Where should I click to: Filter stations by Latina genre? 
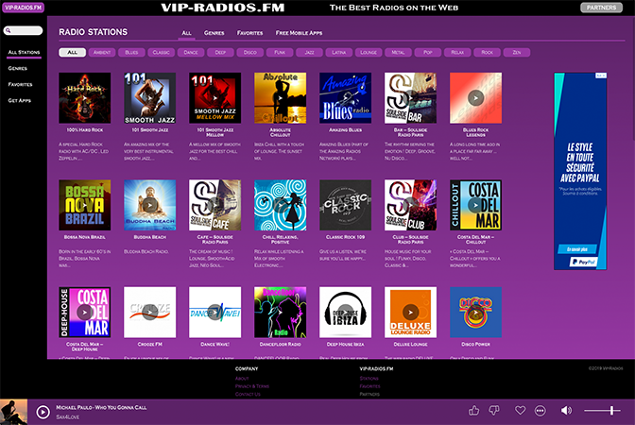(x=339, y=52)
